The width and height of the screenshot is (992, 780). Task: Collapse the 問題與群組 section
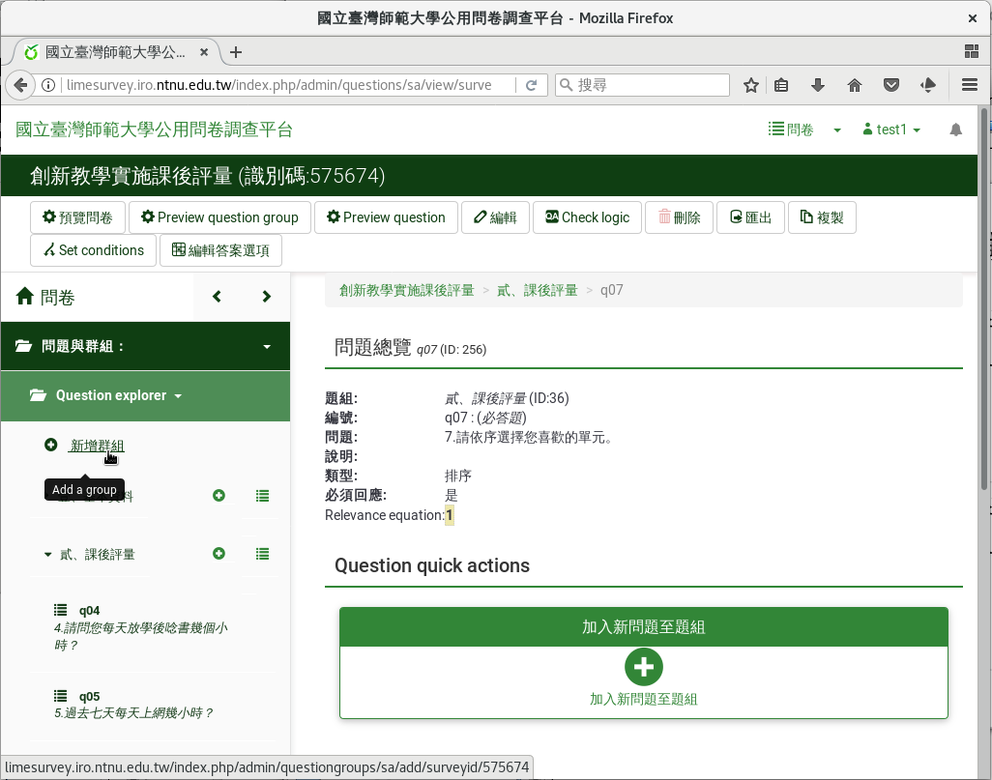145,346
